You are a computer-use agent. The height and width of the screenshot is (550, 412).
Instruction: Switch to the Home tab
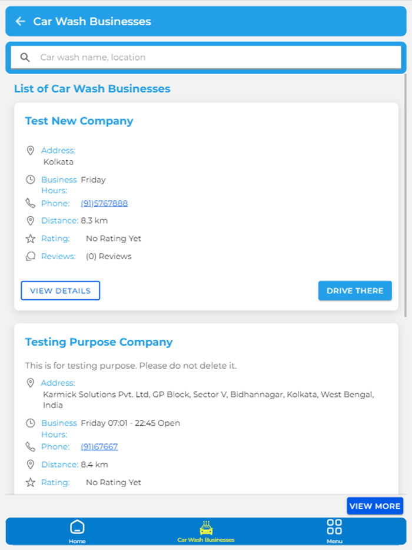[77, 530]
